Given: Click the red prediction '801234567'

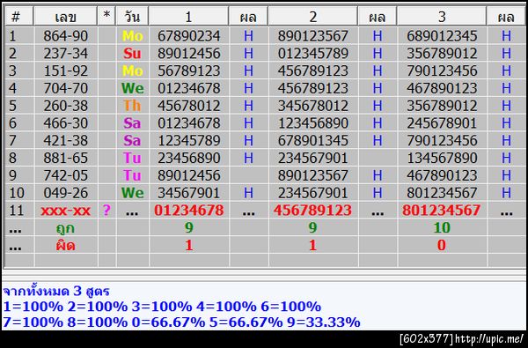Looking at the screenshot, I should coord(442,211).
